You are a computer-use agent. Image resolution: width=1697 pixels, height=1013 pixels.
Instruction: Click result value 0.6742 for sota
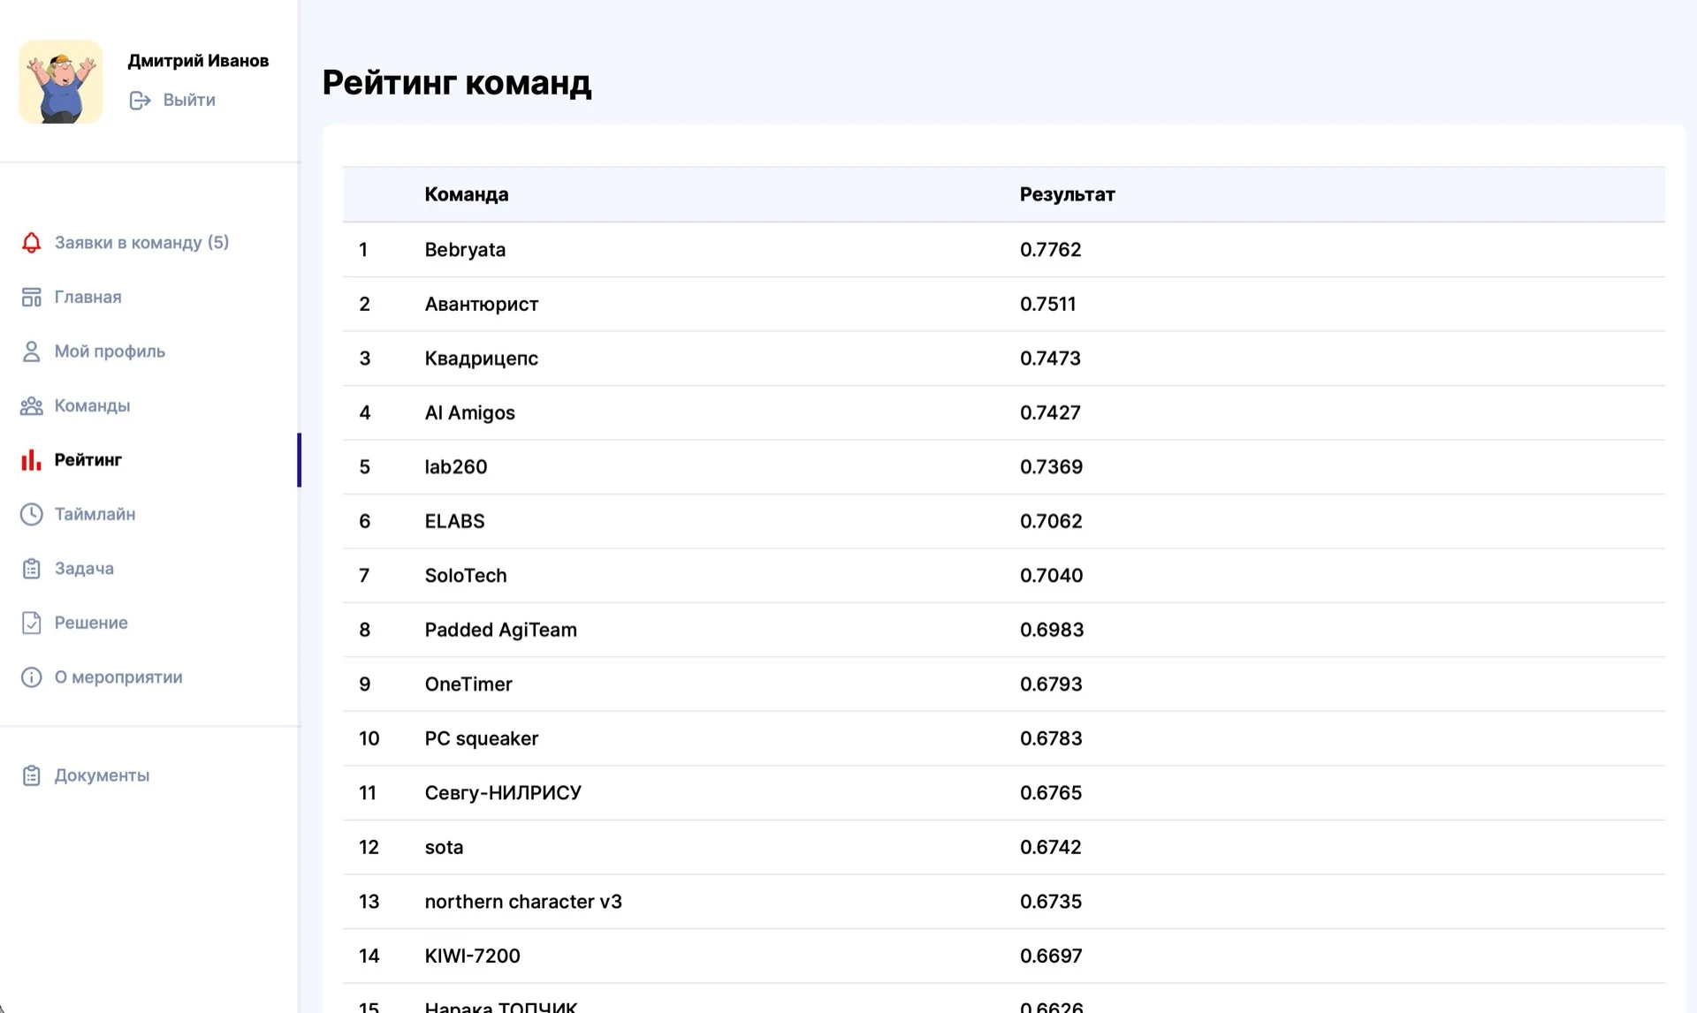pos(1051,848)
